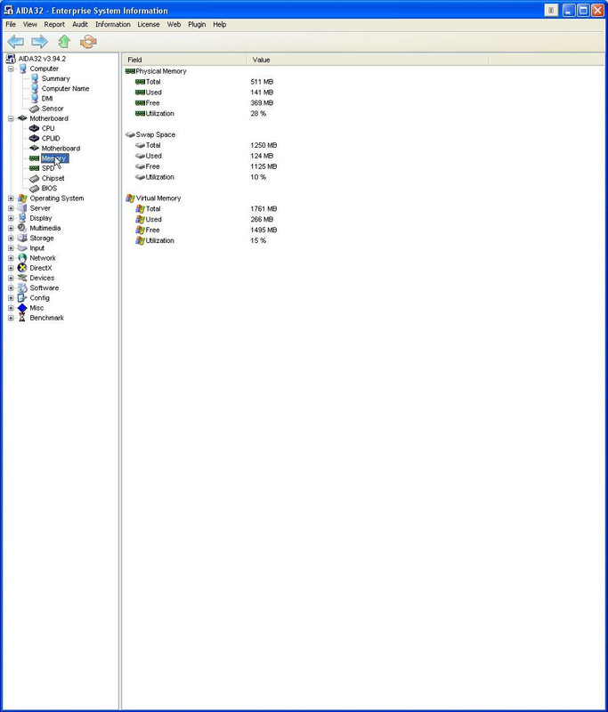Expand the Input tree node
Viewport: 608px width, 712px height.
(11, 248)
